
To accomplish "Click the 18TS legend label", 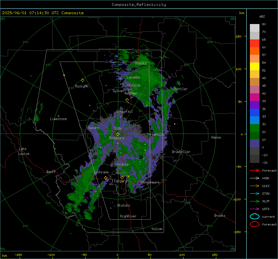I will [x=266, y=209].
